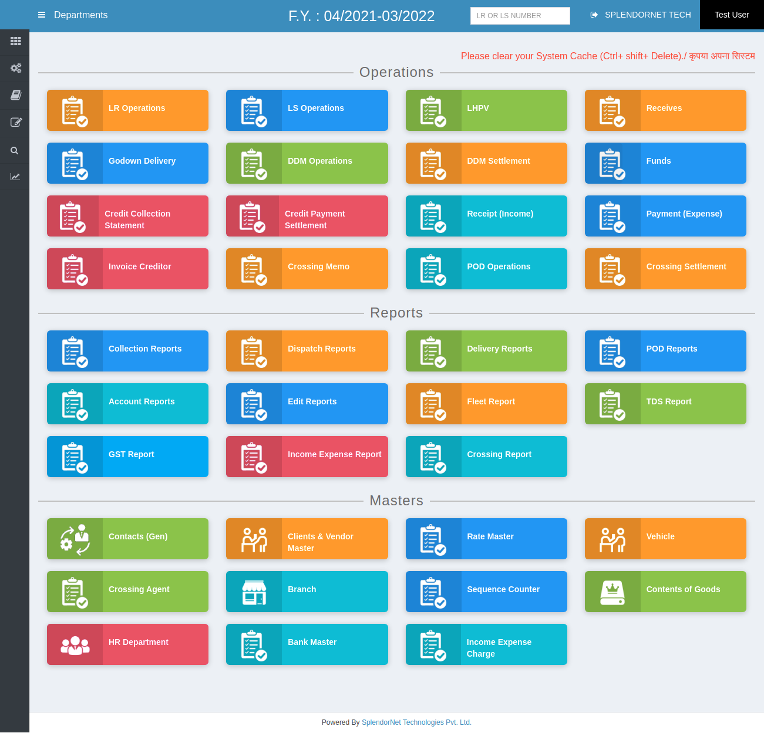Viewport: 764px width, 733px height.
Task: Open Crossing Agent tile
Action: pyautogui.click(x=127, y=592)
